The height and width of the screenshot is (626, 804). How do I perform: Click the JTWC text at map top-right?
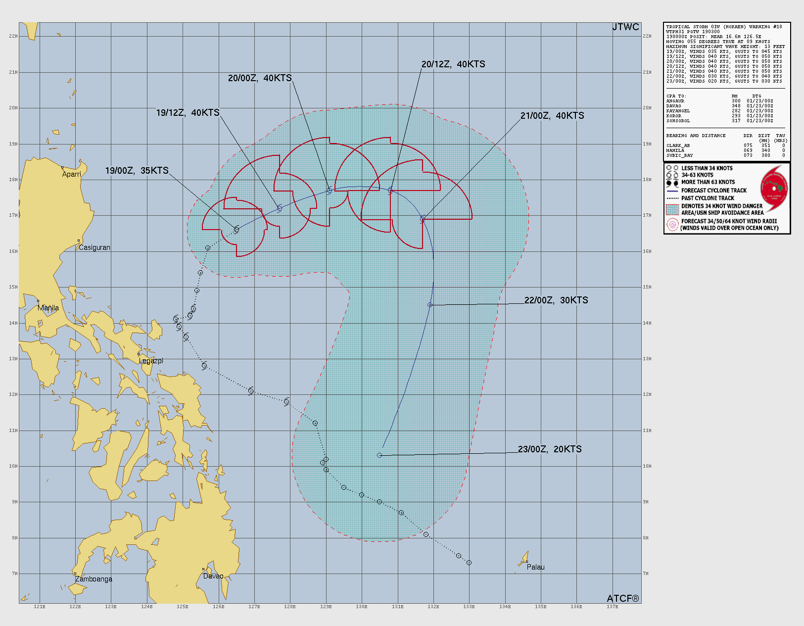coord(625,27)
